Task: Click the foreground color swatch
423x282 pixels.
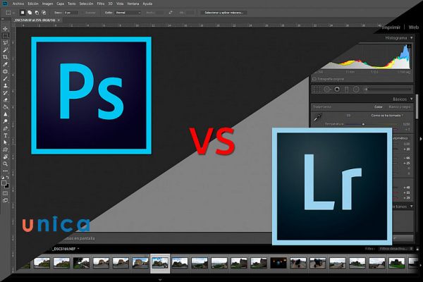Action: point(4,183)
